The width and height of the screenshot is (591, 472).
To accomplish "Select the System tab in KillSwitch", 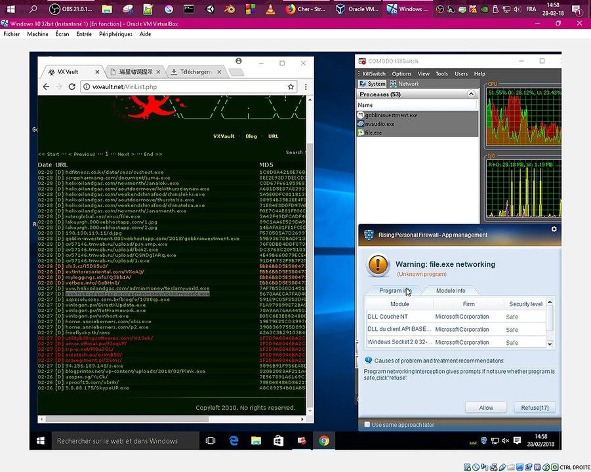I will [372, 84].
